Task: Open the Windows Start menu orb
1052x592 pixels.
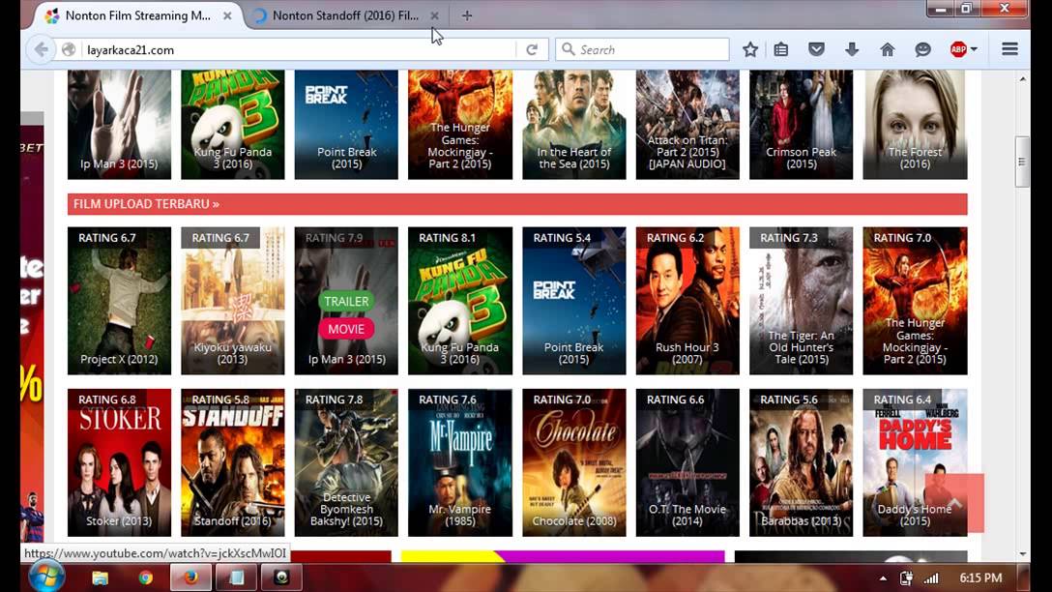Action: 47,577
